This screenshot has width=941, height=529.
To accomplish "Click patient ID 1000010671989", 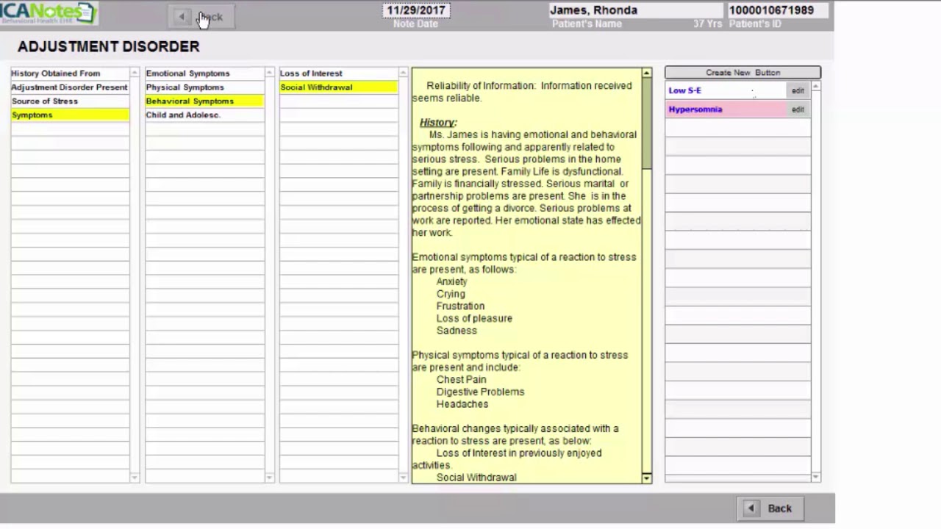I will coord(778,10).
